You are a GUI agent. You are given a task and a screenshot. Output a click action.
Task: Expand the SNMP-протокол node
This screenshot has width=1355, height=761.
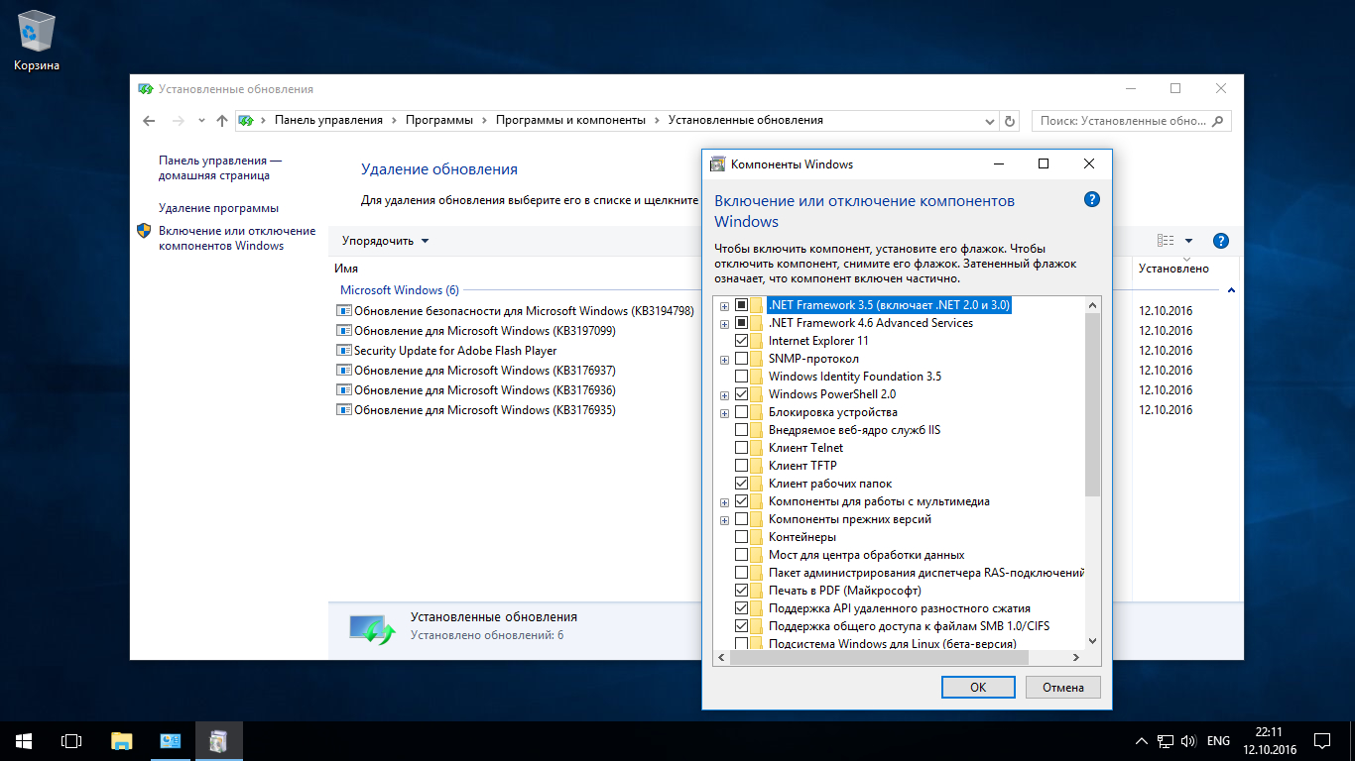725,359
